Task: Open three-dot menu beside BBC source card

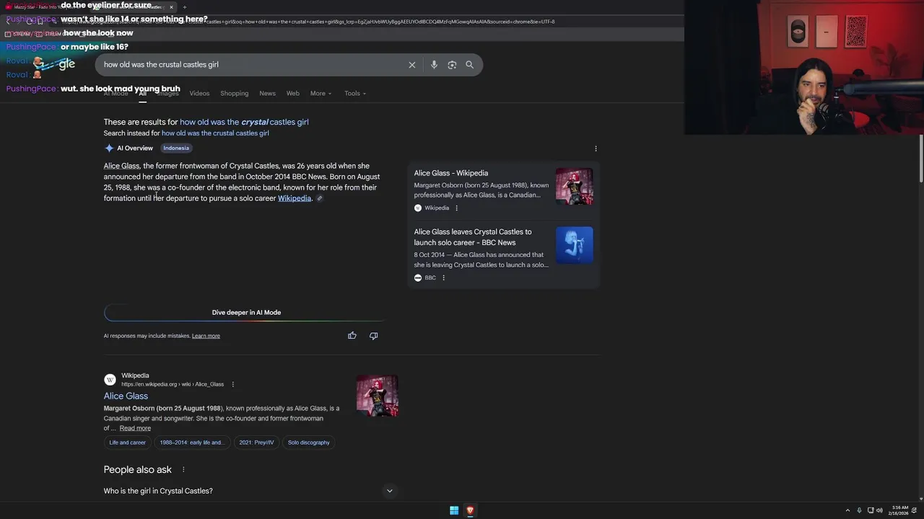Action: tap(443, 278)
